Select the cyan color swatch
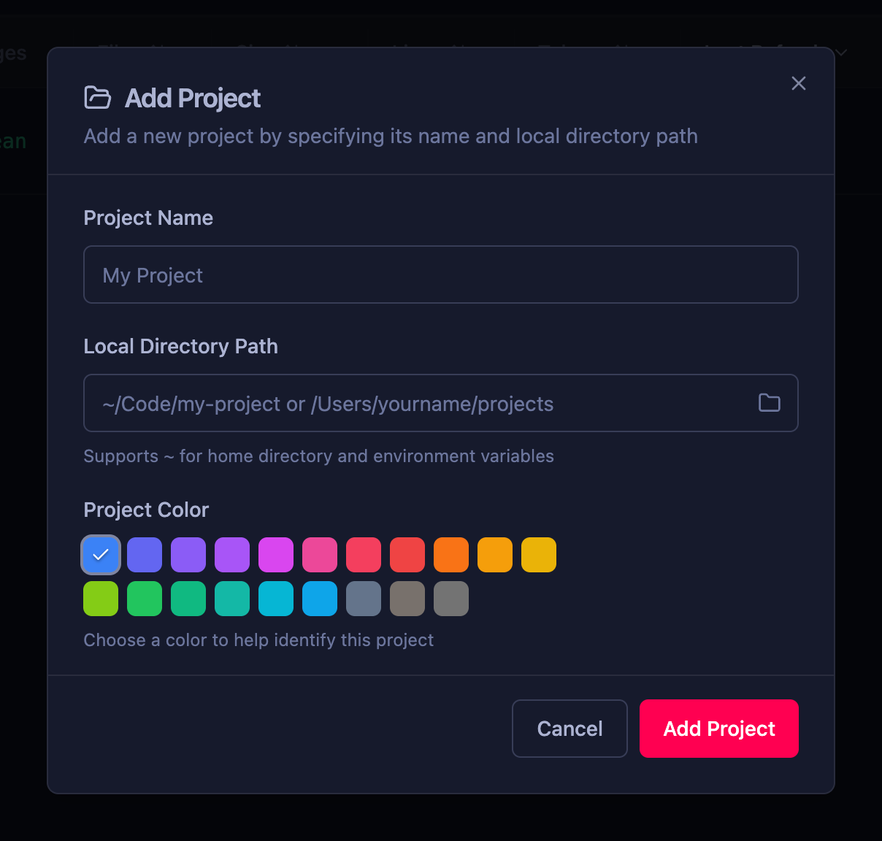This screenshot has width=882, height=841. 276,598
